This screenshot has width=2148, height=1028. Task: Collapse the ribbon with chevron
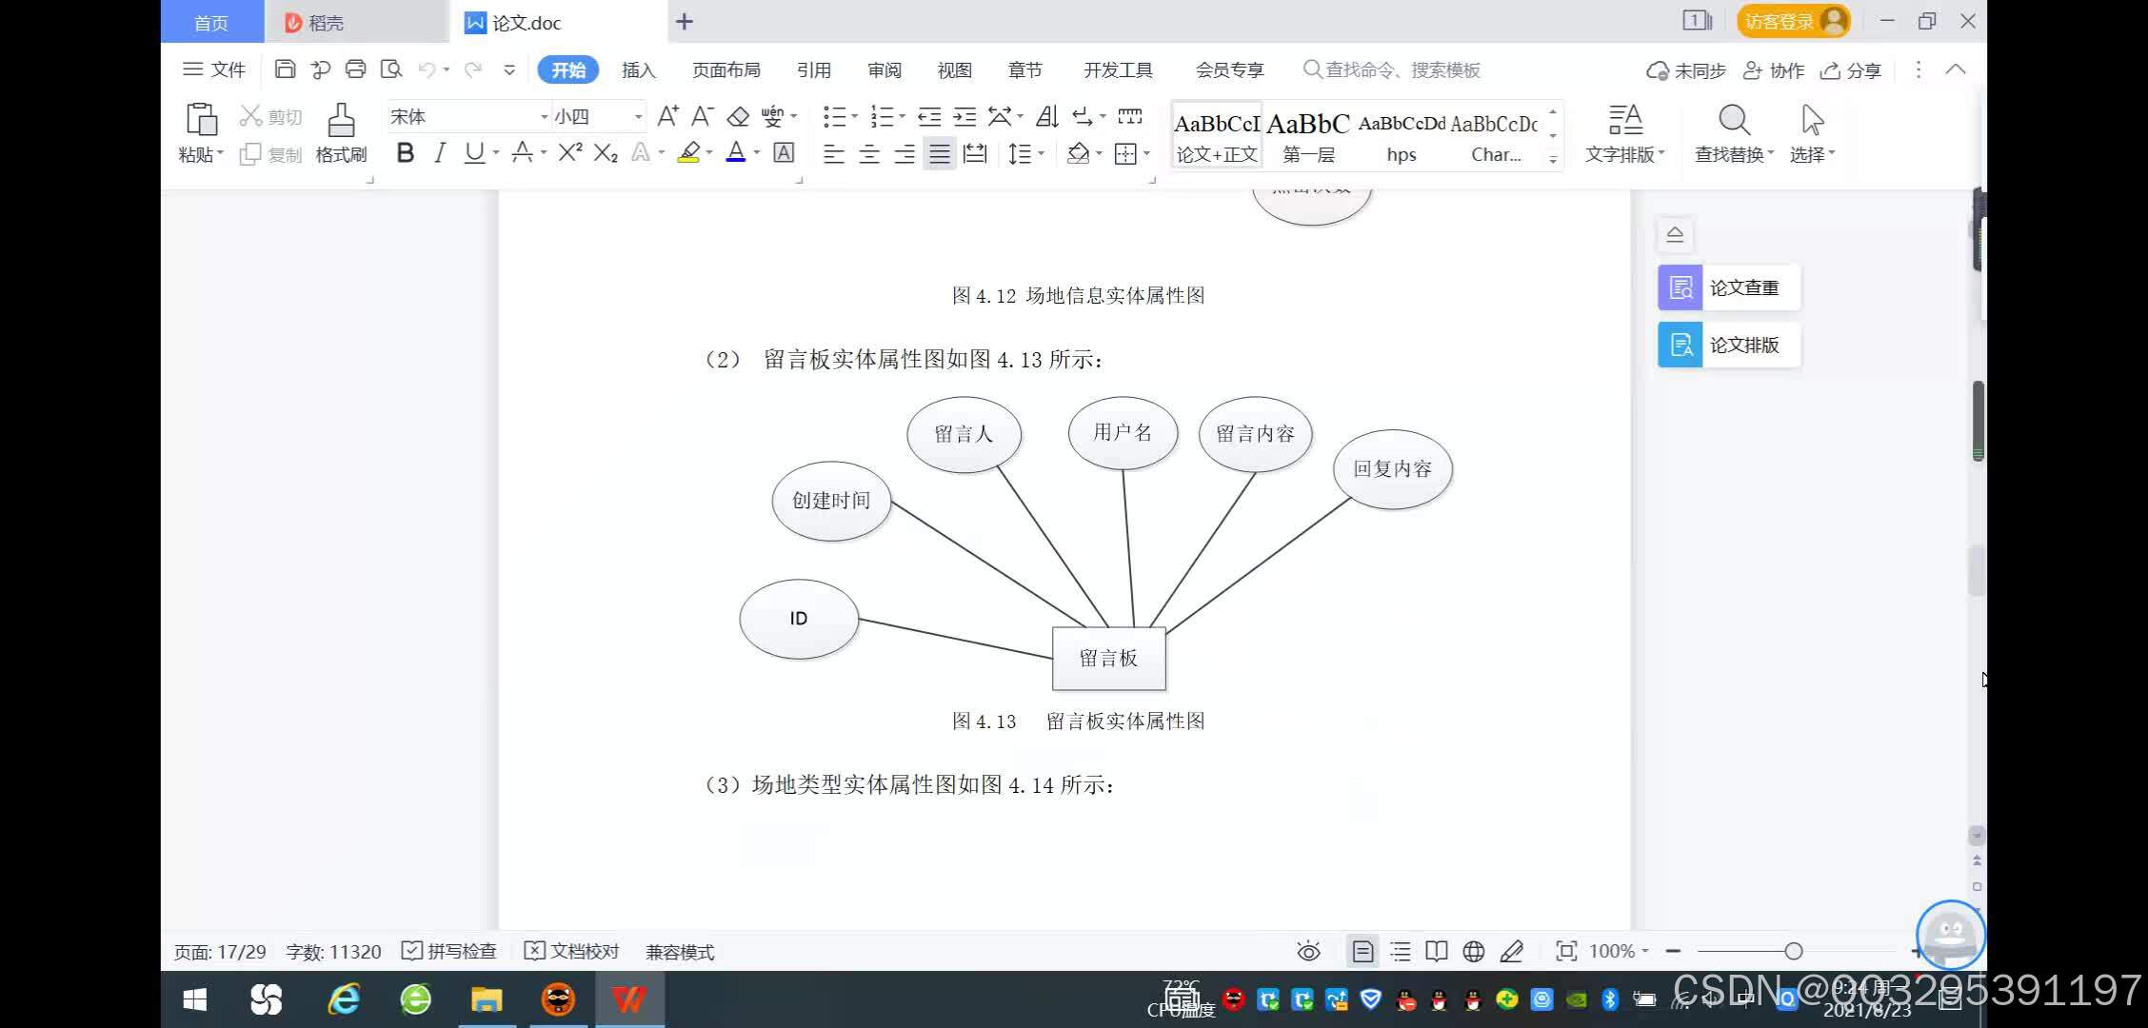point(1956,69)
